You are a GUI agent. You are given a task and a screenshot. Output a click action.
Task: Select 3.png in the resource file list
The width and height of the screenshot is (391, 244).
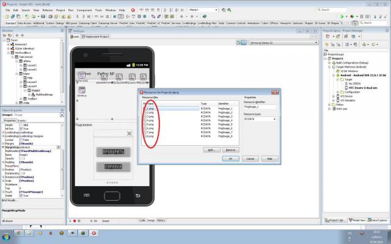click(x=150, y=117)
